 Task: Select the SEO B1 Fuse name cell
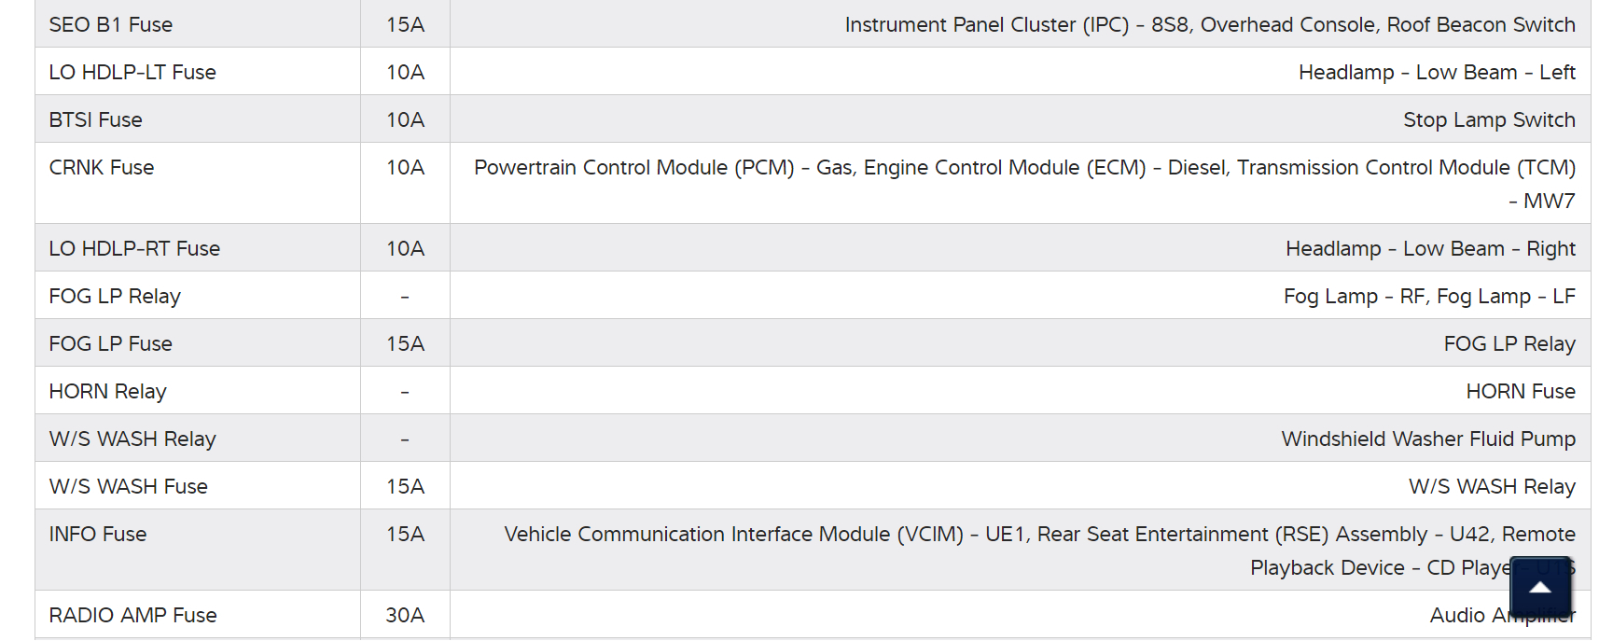111,25
